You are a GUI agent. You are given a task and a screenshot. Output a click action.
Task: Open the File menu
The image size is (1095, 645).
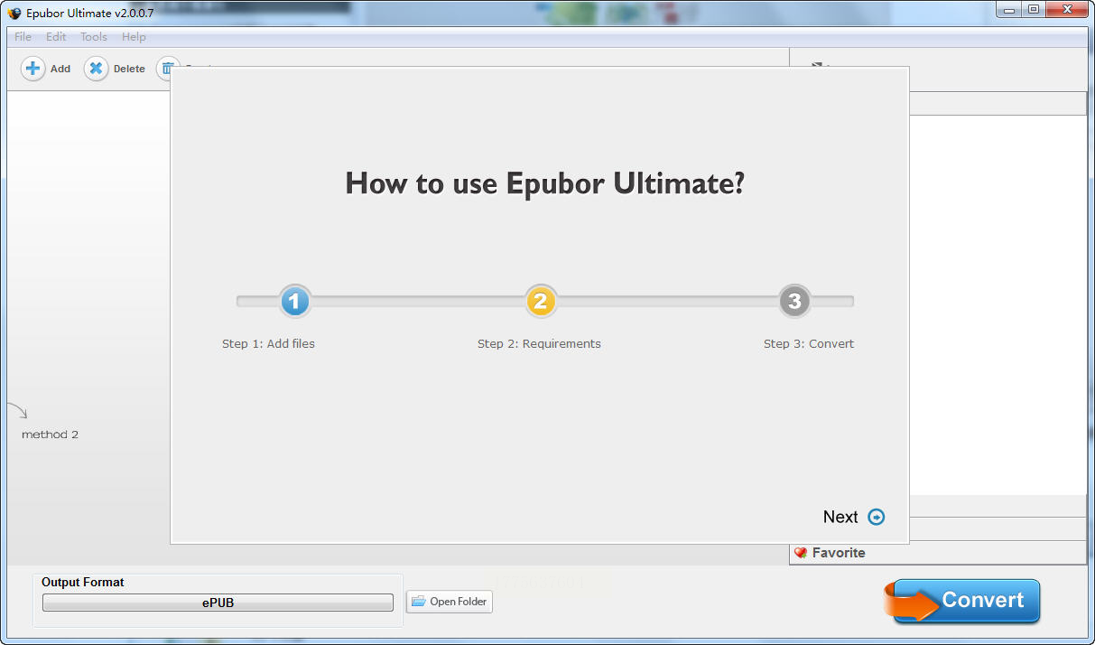click(23, 37)
